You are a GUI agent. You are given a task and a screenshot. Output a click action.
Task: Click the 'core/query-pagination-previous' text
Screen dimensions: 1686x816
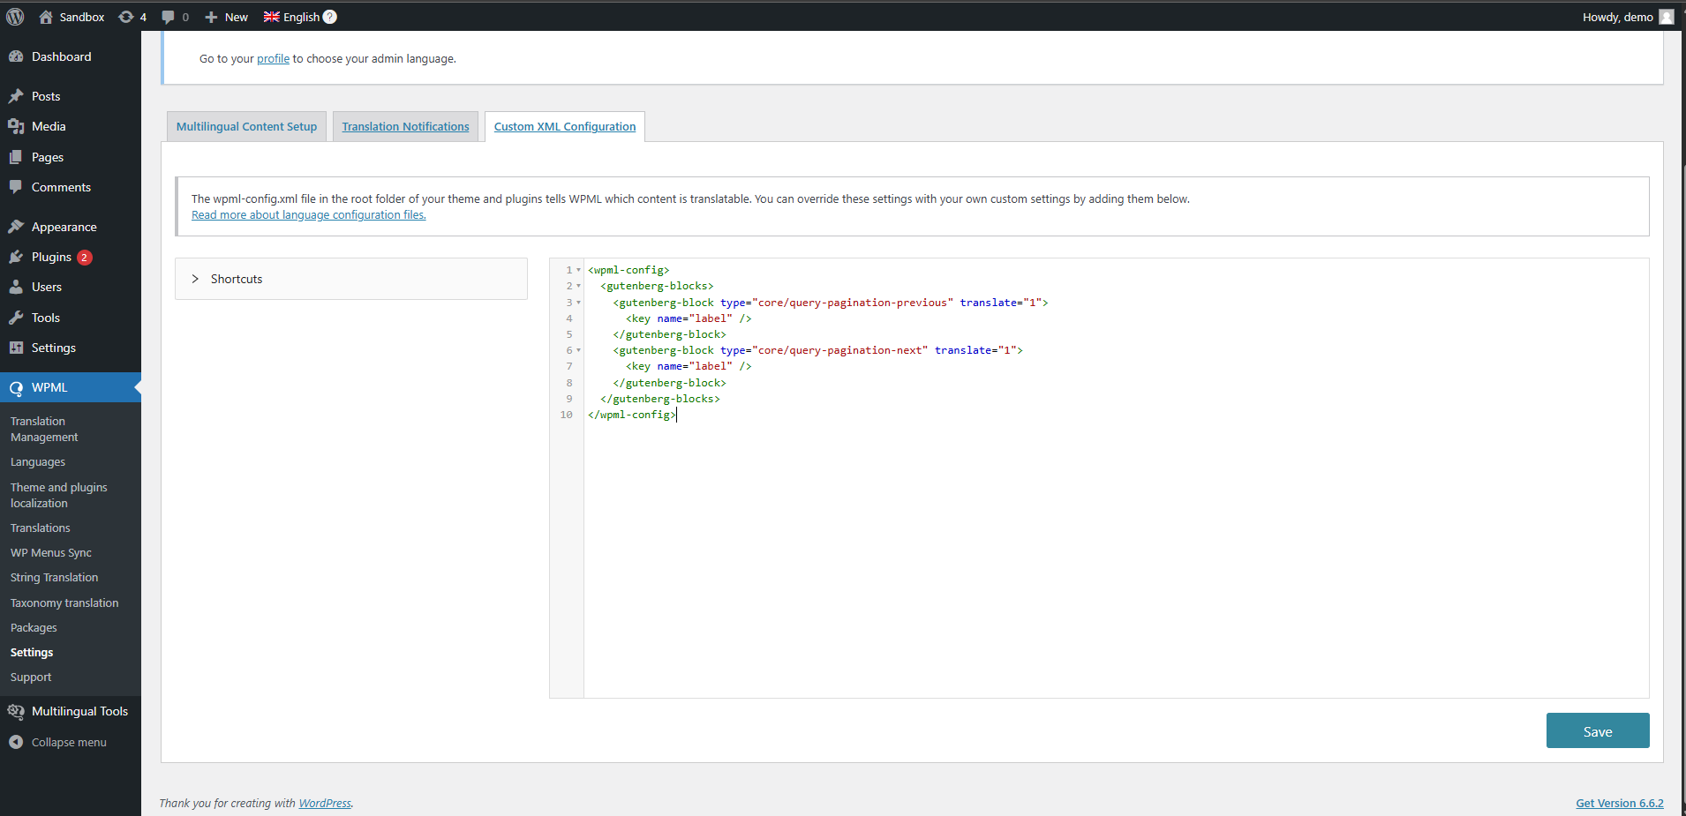point(853,303)
